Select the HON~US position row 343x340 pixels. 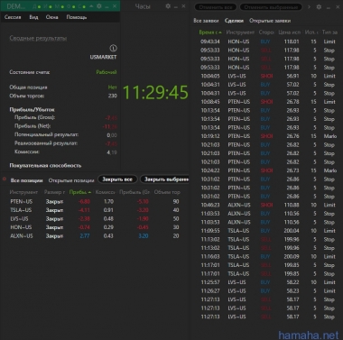[95, 227]
